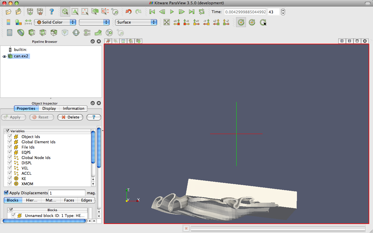Set view direction to +X
Screen dimensions: 373x233
177,22
